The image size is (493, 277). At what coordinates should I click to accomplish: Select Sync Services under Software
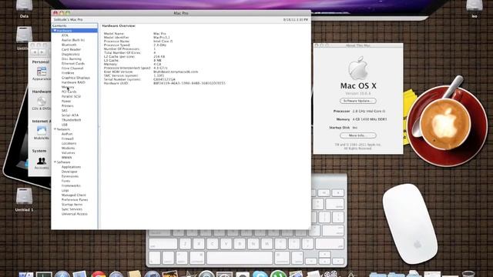pyautogui.click(x=72, y=209)
